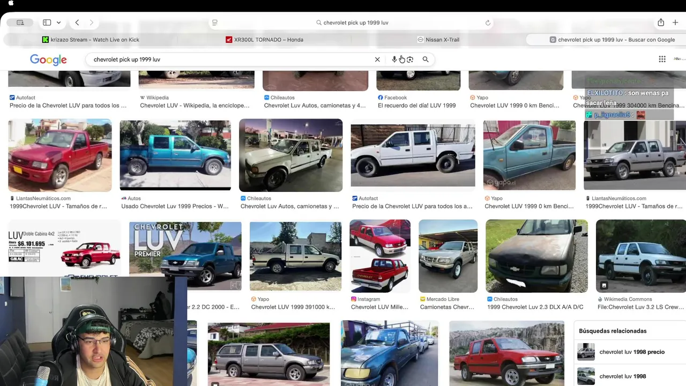Go forward with the forward arrow
The height and width of the screenshot is (386, 686).
click(x=92, y=23)
